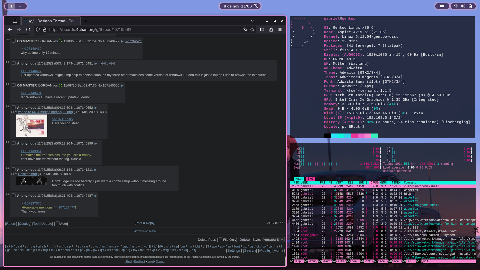The width and height of the screenshot is (480, 270).
Task: Click the translate page icon in address bar
Action: coord(245,29)
